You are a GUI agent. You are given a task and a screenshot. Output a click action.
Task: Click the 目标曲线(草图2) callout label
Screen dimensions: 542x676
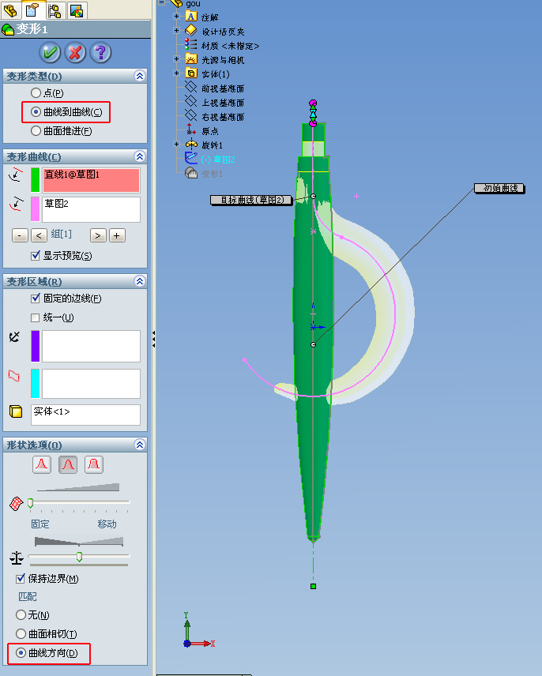(x=251, y=200)
